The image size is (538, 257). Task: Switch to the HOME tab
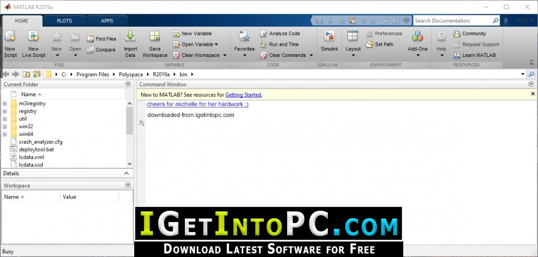tap(21, 21)
